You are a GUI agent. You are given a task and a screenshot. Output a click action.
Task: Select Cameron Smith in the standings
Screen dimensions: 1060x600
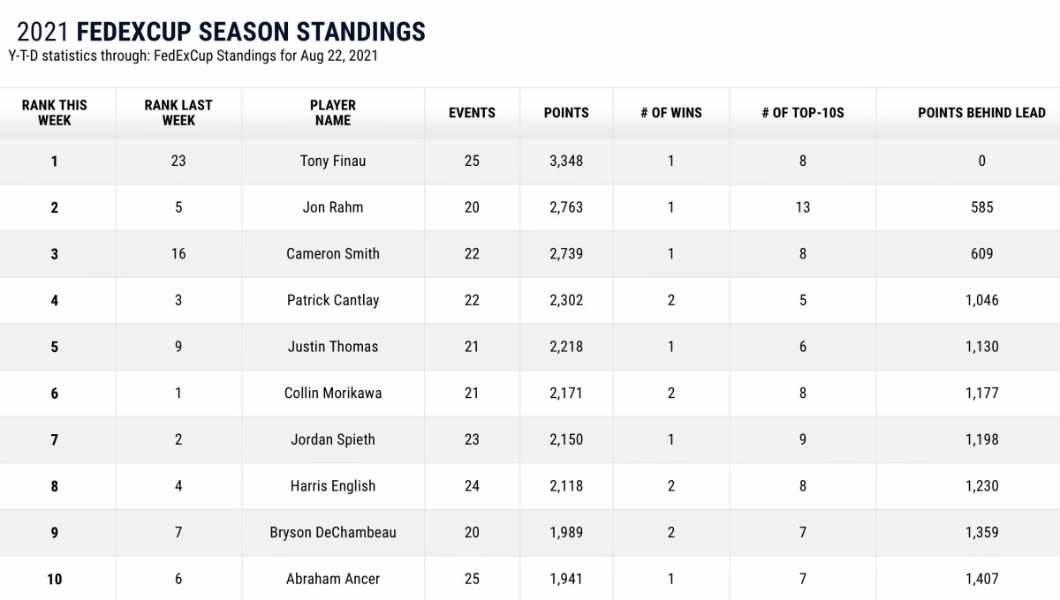point(333,253)
